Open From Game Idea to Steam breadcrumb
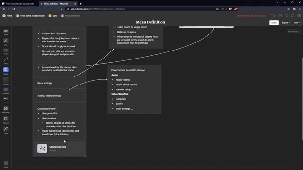This screenshot has height=170, width=303. (x=30, y=16)
